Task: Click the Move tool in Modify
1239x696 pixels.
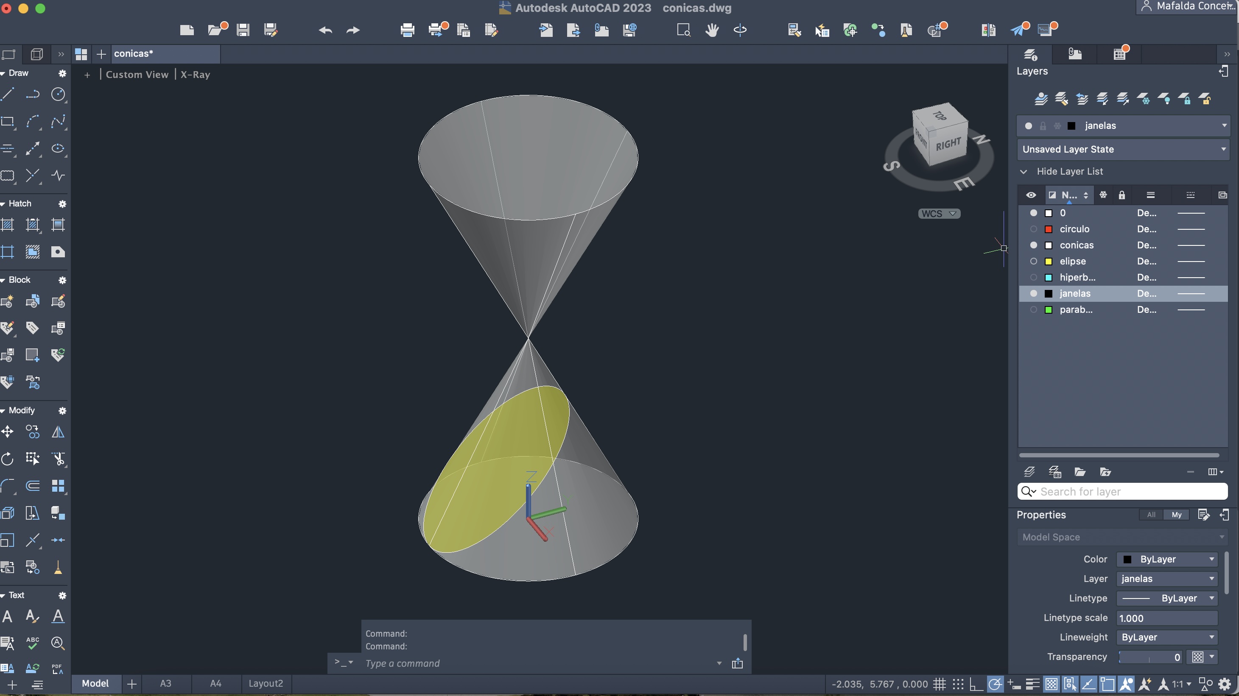Action: coord(8,432)
